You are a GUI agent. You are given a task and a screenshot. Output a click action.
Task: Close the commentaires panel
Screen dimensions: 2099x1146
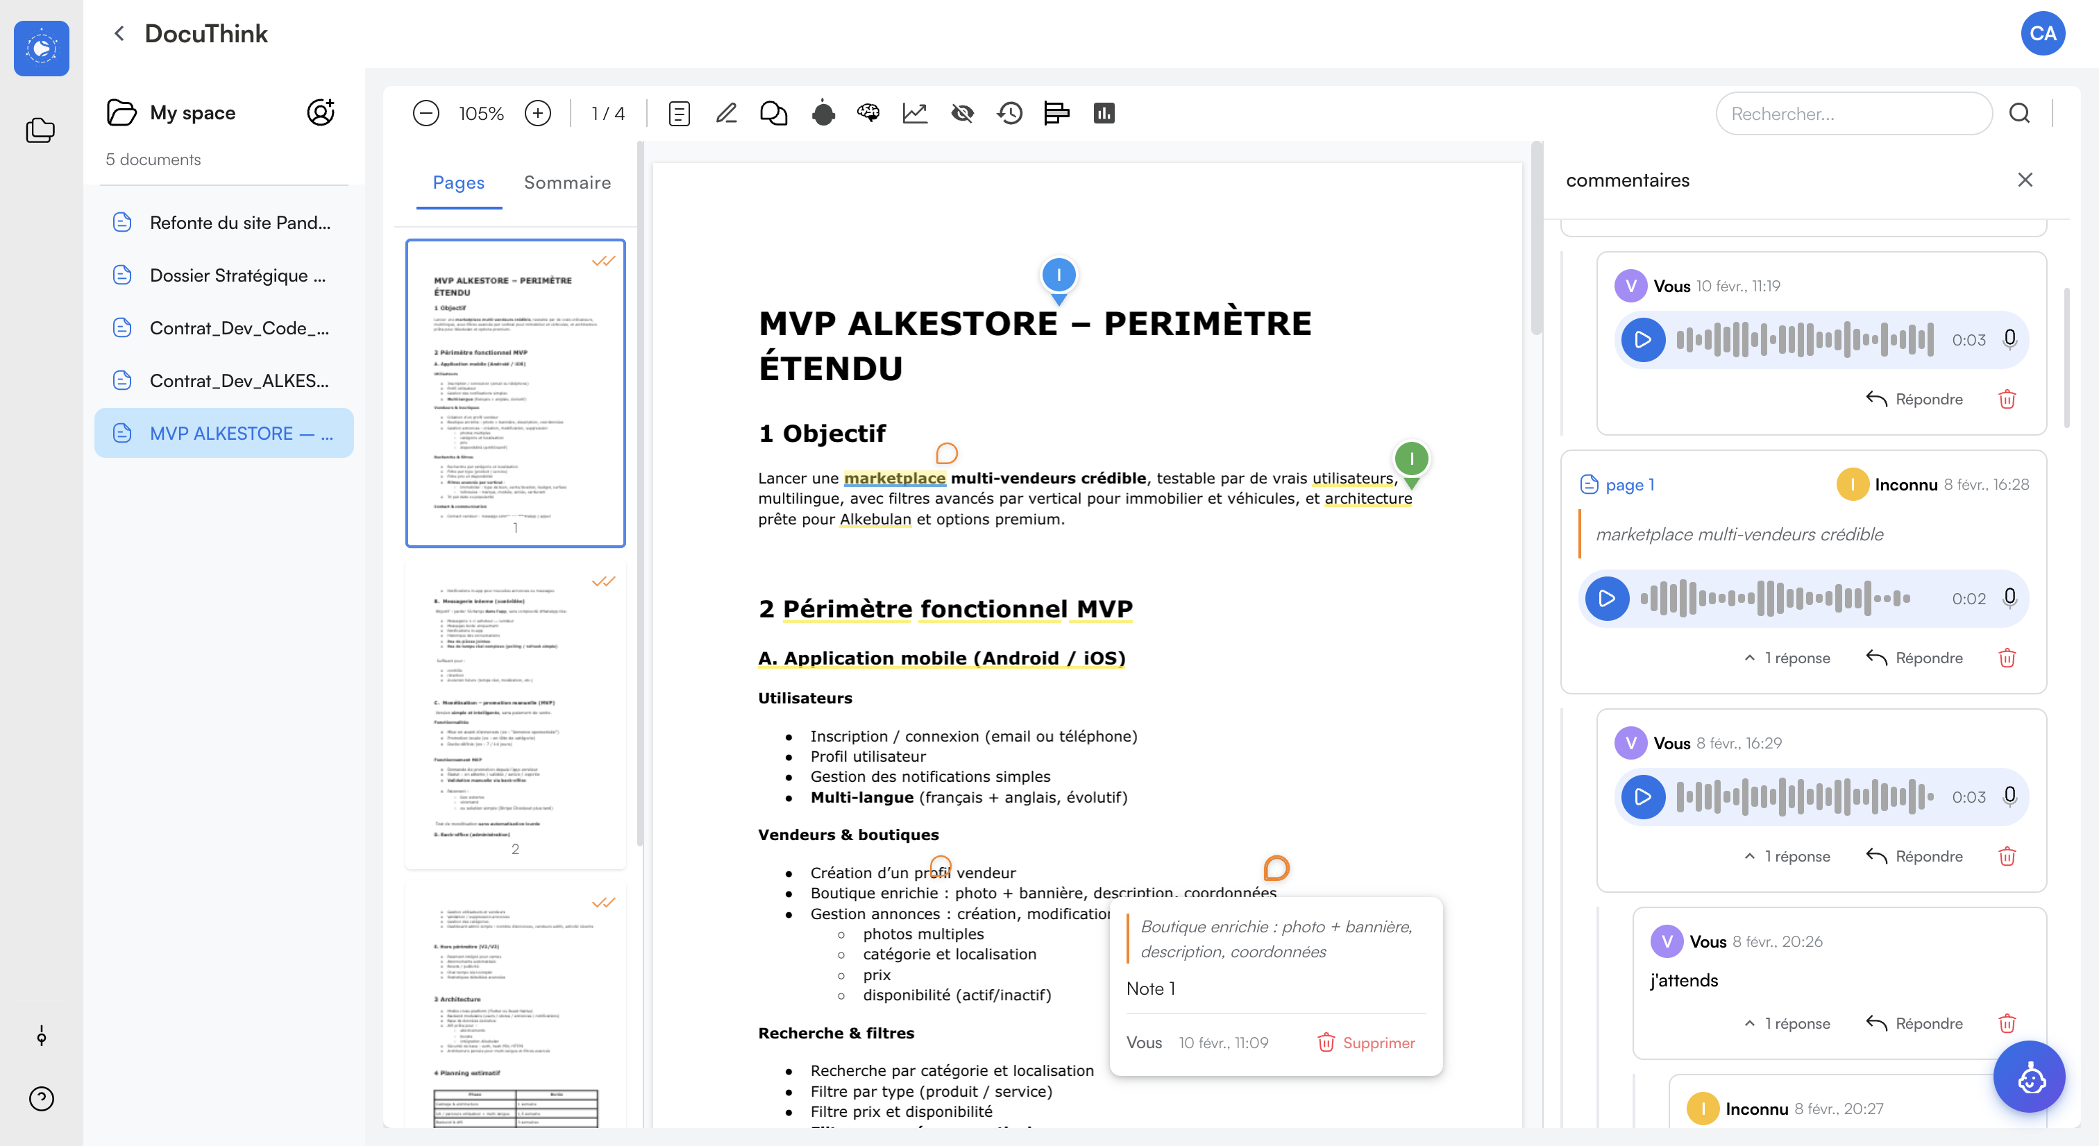(2025, 180)
